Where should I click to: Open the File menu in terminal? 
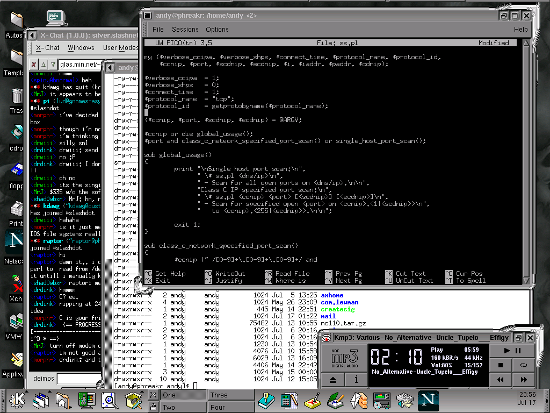(x=158, y=30)
